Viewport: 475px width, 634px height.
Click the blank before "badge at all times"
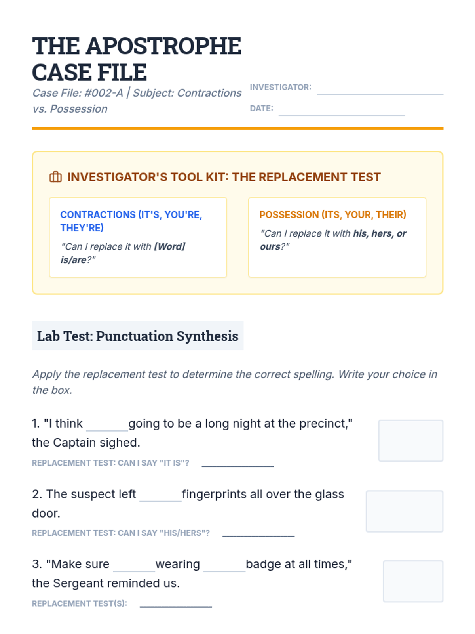224,565
